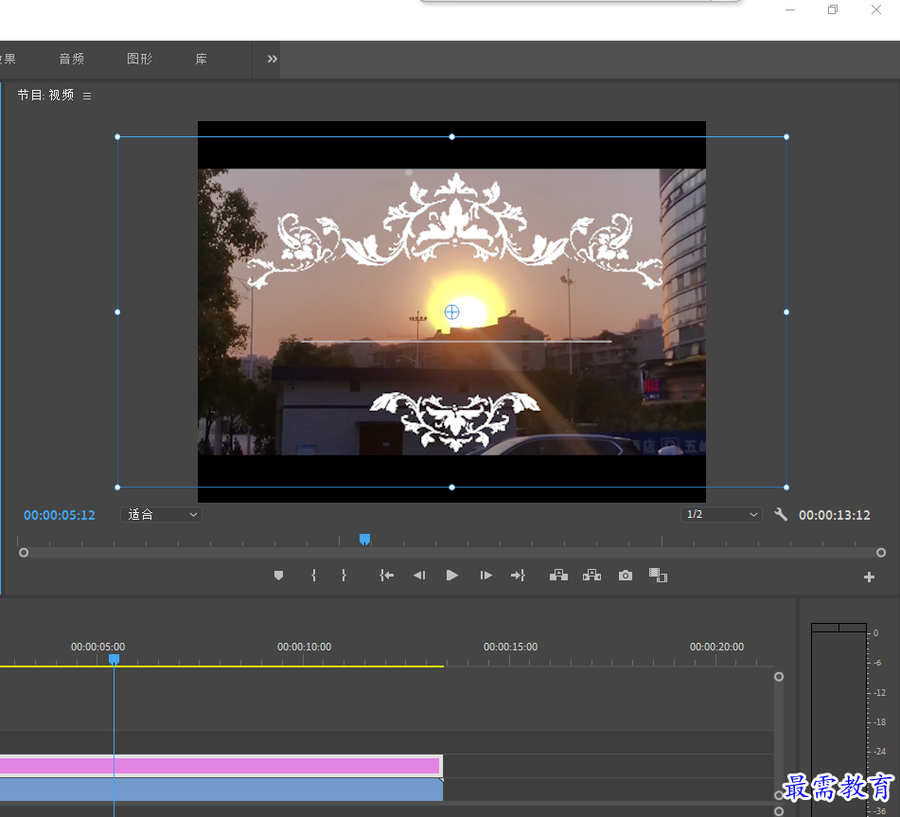The image size is (900, 817).
Task: Click the monitor zoom bar right handle
Action: click(x=881, y=552)
